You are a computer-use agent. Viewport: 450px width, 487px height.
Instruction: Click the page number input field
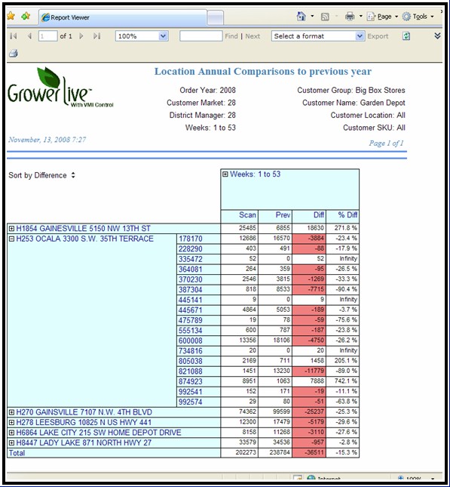coord(47,36)
